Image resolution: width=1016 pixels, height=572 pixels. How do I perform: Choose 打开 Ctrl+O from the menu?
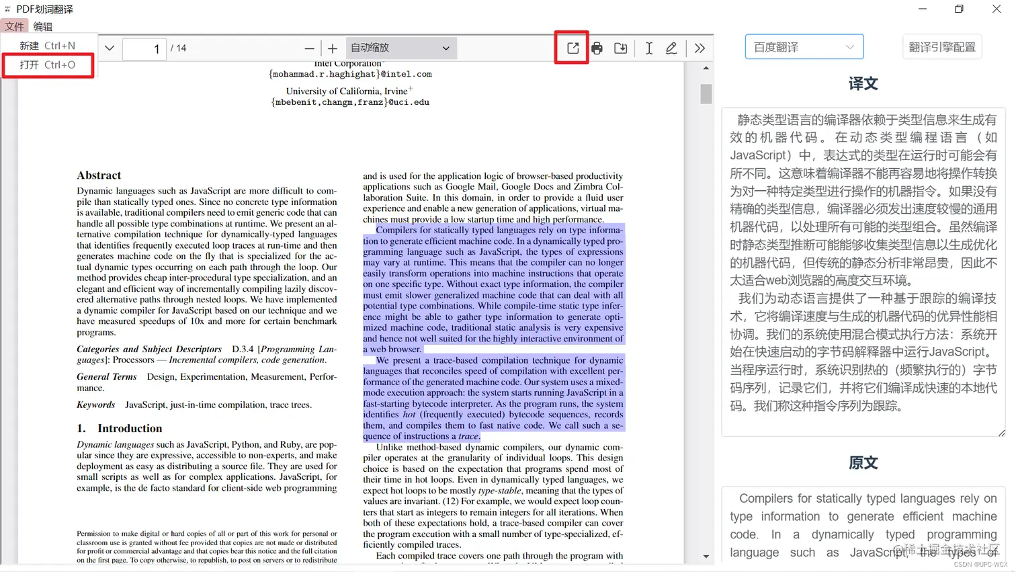48,65
